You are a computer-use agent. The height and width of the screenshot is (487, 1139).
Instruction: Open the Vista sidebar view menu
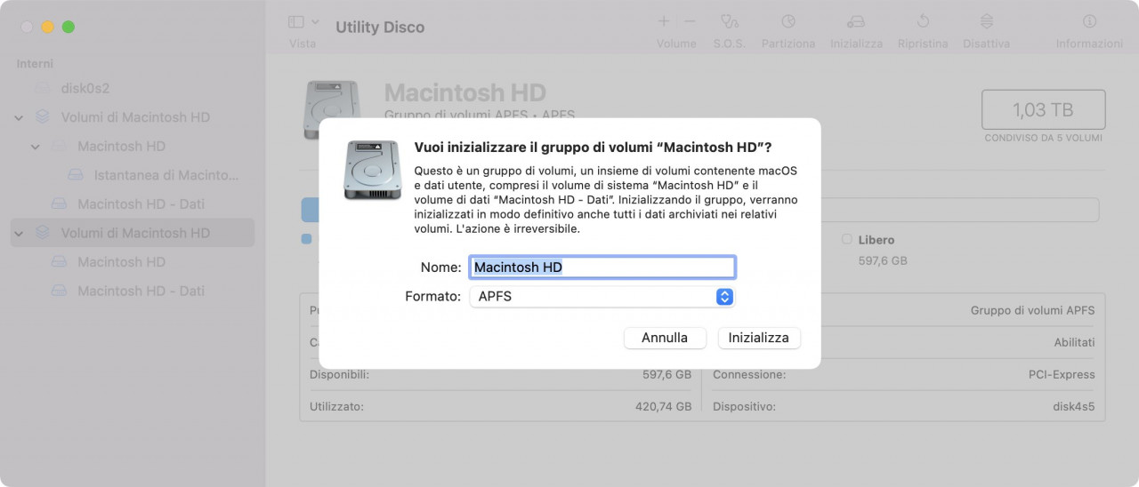(296, 21)
